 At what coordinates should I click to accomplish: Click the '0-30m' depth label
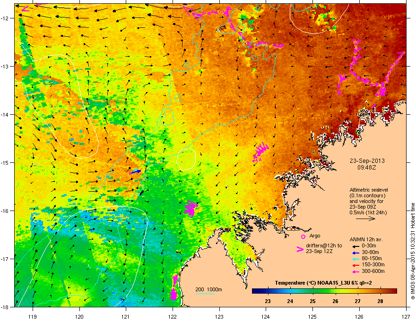point(369,246)
